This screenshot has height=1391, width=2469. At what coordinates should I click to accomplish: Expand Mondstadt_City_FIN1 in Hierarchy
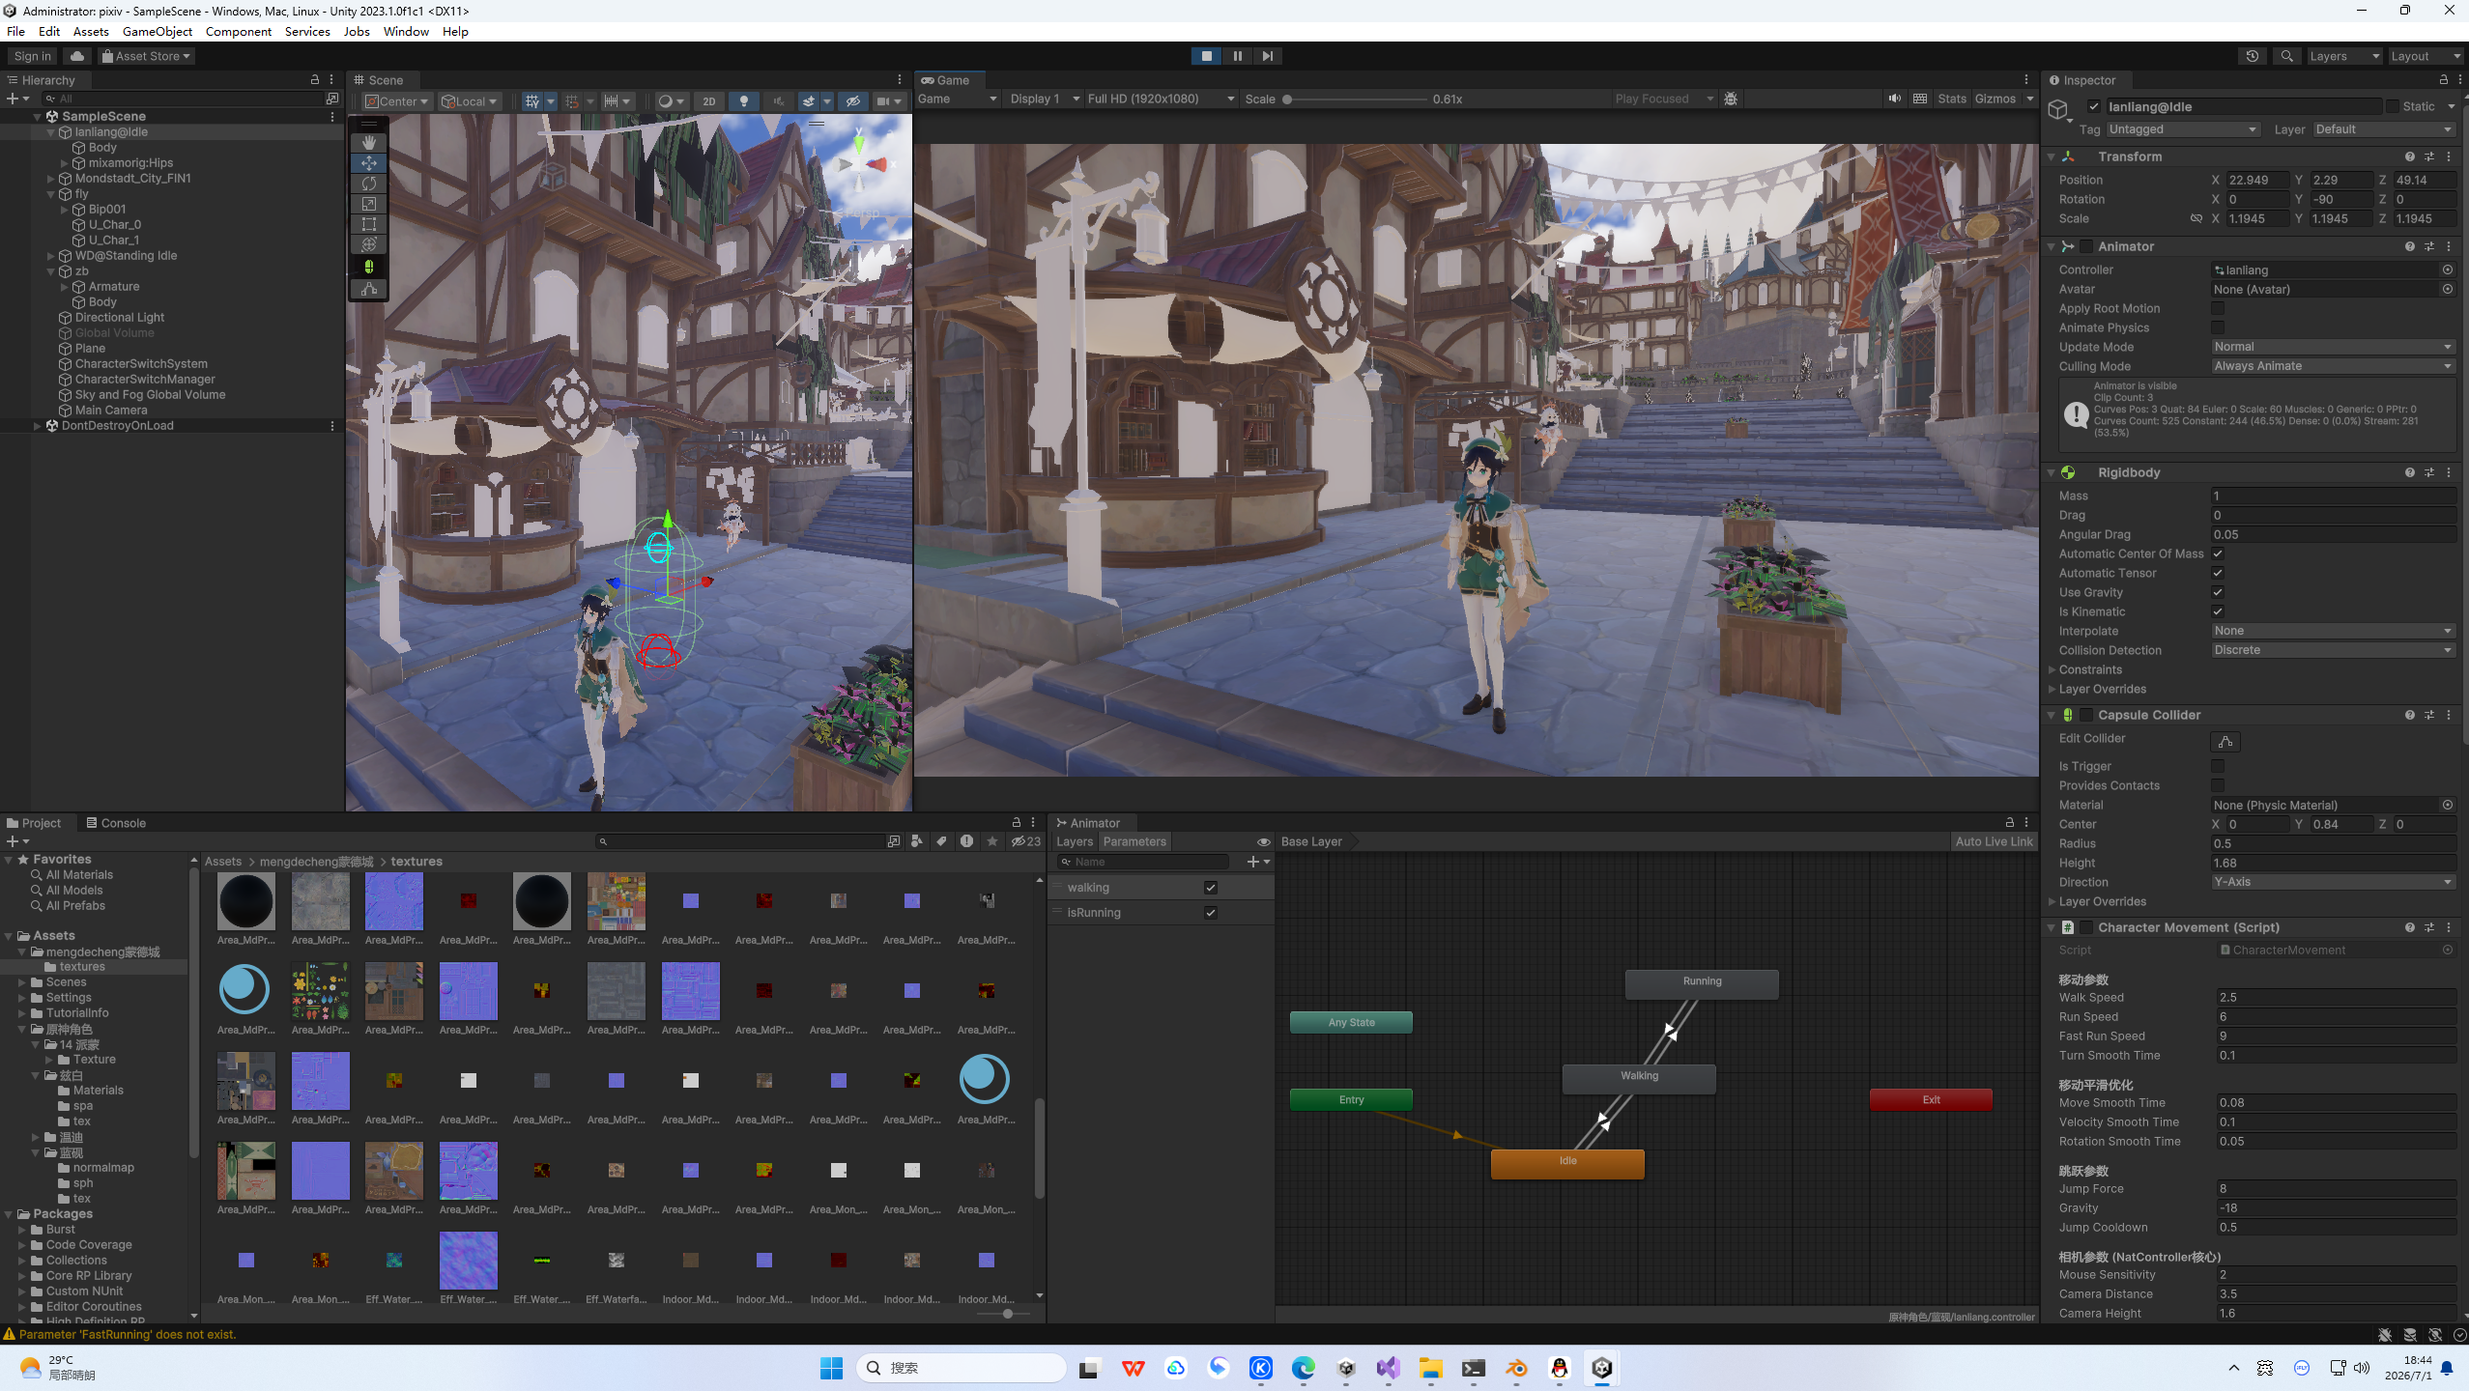click(x=51, y=179)
